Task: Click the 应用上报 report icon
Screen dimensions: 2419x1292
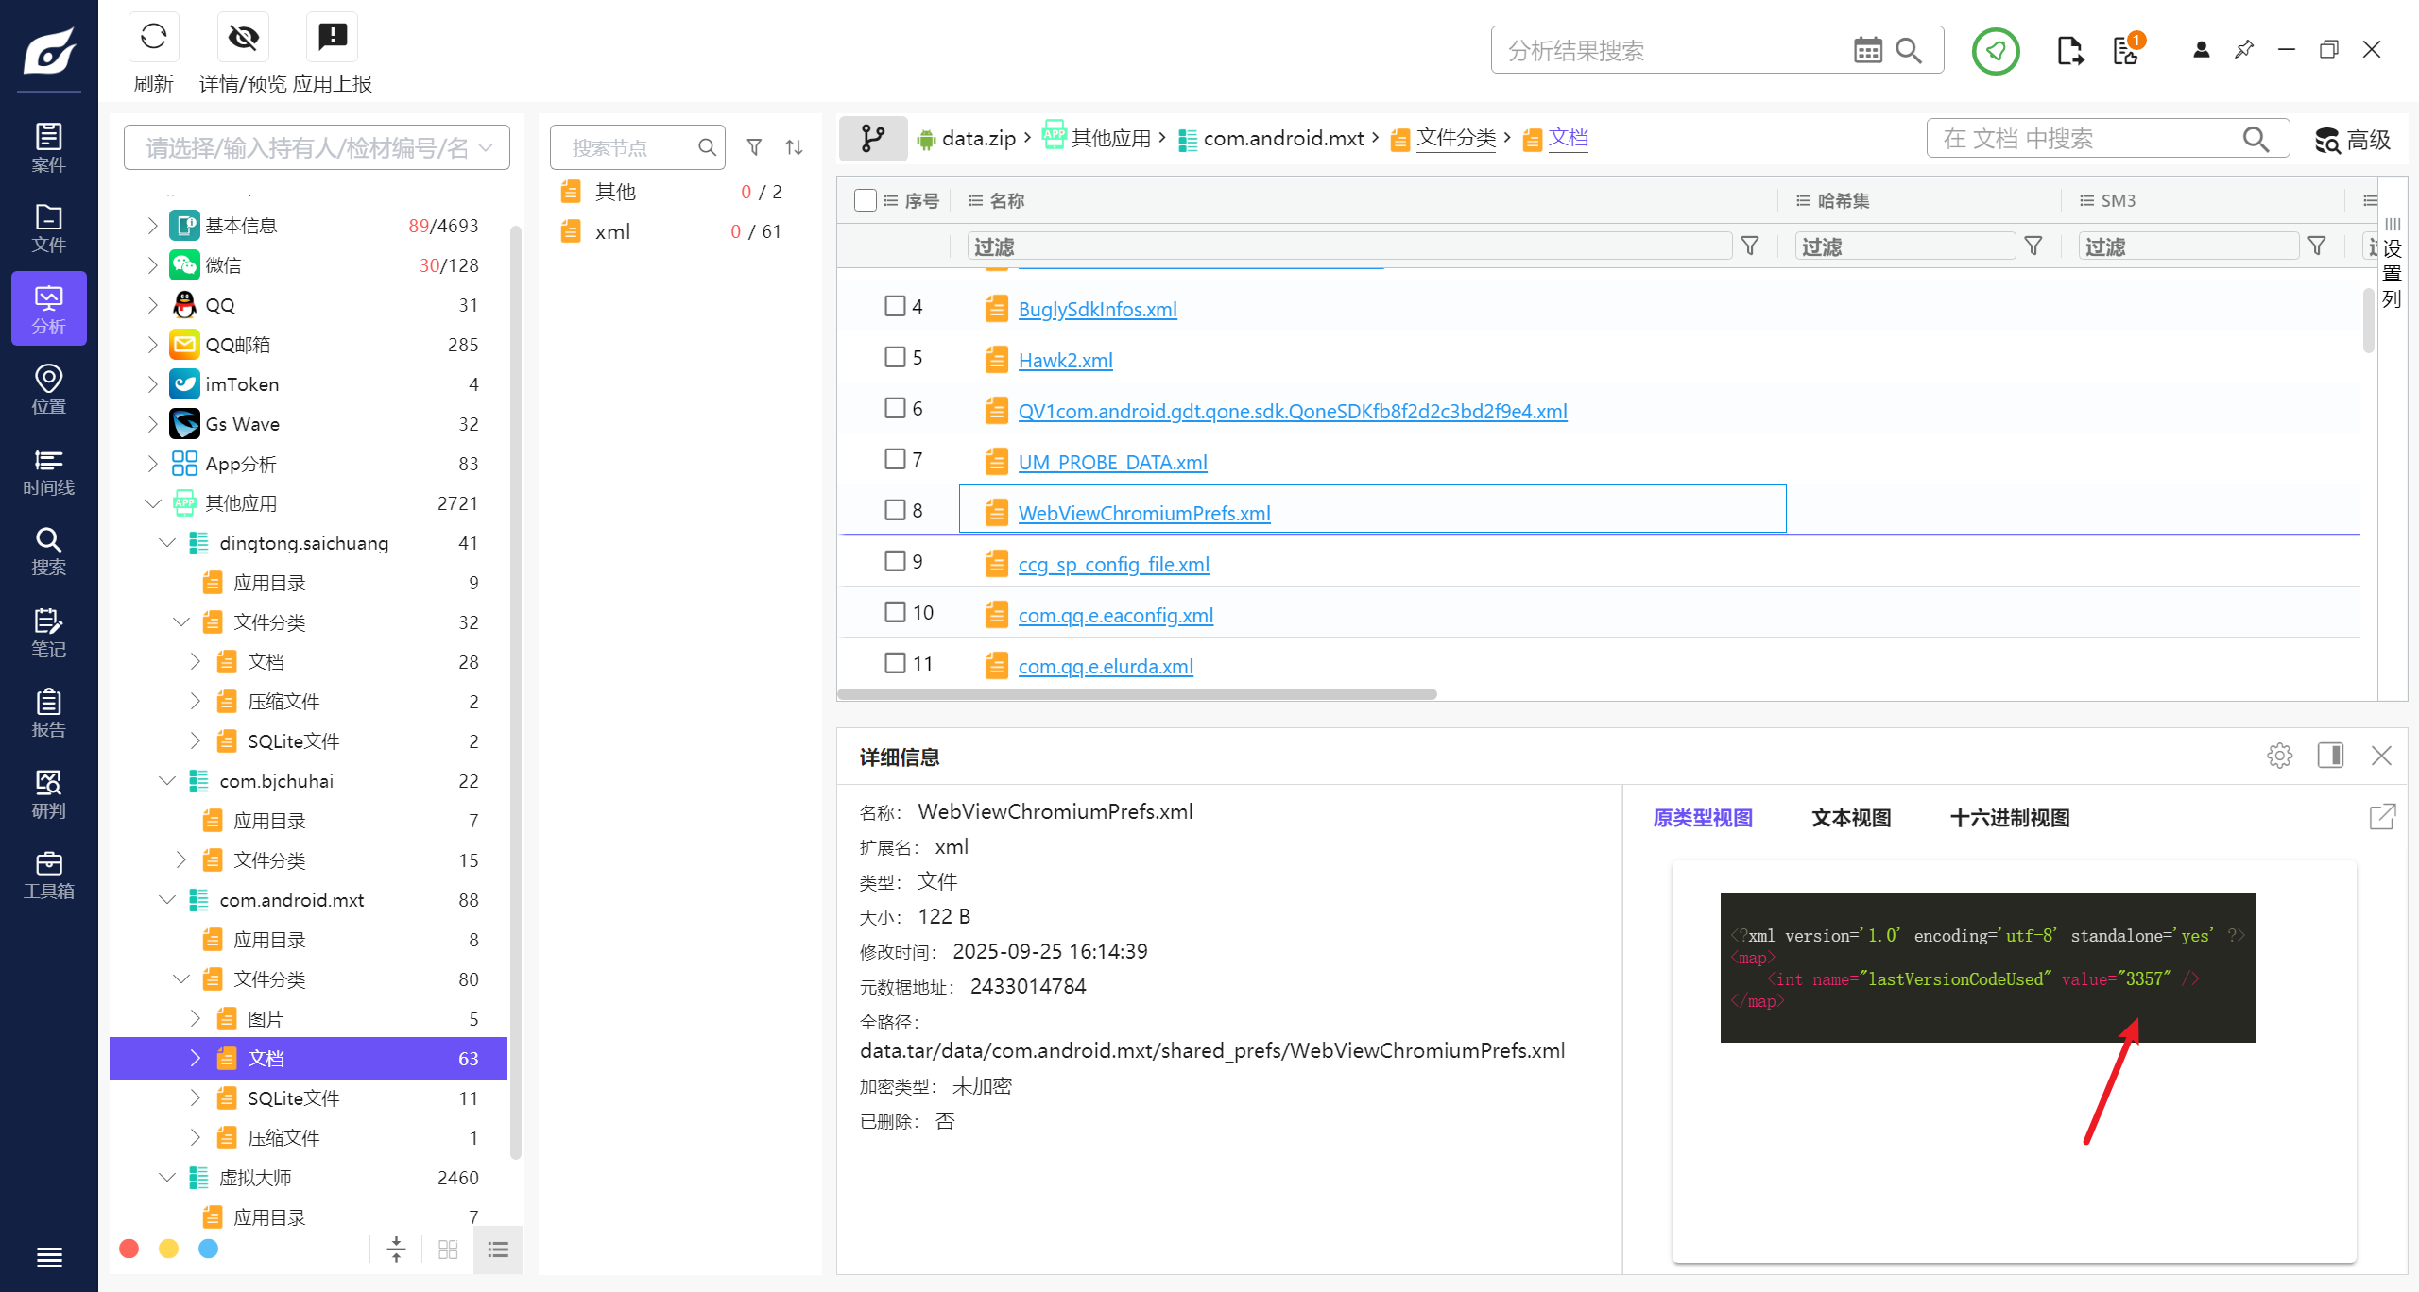Action: pos(332,38)
